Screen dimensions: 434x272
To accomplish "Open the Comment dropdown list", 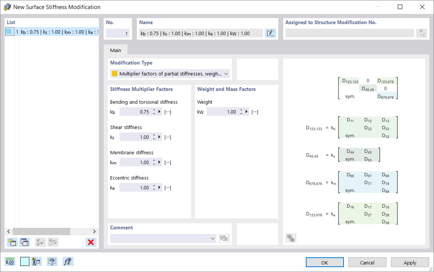I will (212, 238).
